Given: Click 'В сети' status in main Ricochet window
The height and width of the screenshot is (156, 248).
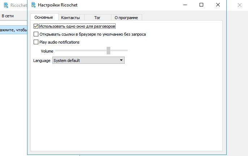Looking at the screenshot, I should click(x=8, y=16).
